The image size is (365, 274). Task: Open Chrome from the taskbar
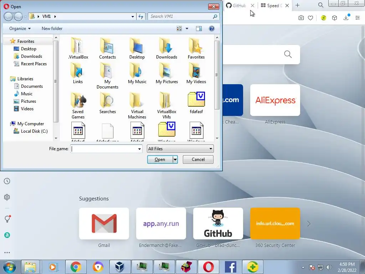click(x=76, y=267)
